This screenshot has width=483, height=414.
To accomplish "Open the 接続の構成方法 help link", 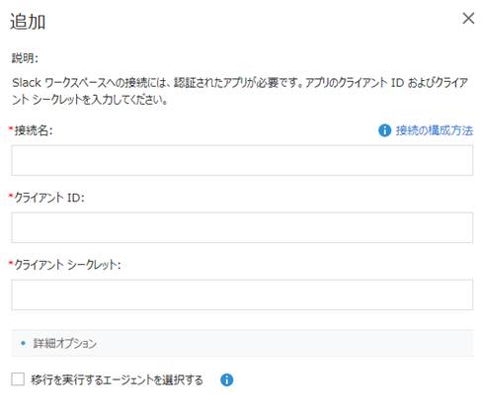I will pos(434,130).
